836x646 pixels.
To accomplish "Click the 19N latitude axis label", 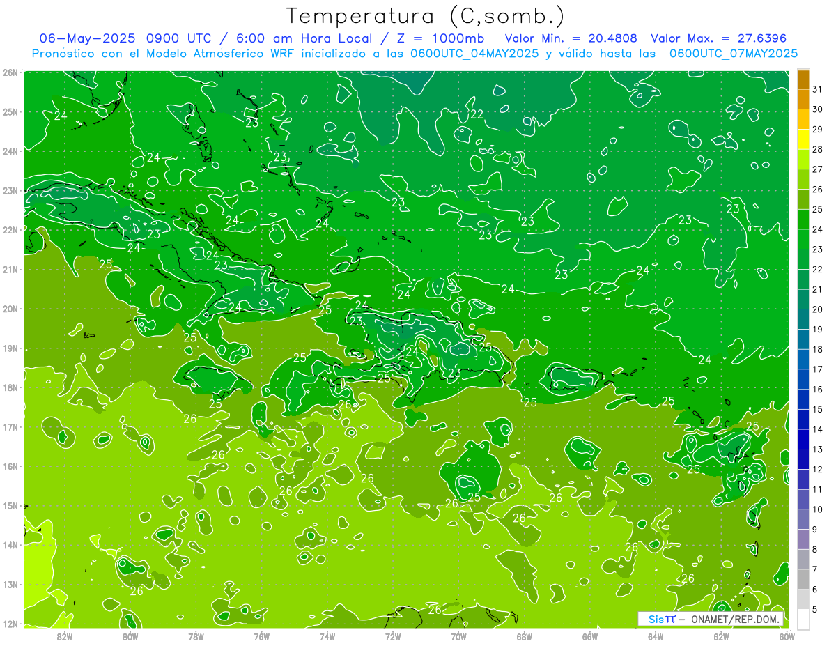I will point(10,348).
